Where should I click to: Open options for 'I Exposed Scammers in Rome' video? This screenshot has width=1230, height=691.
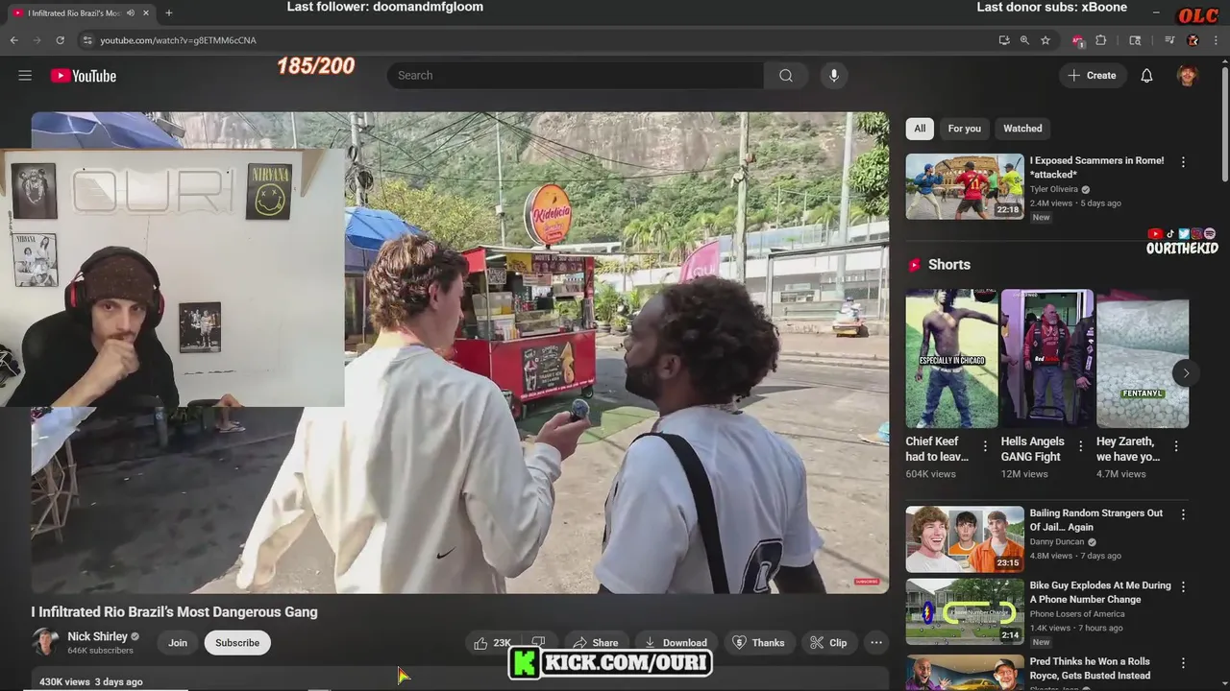pyautogui.click(x=1183, y=162)
